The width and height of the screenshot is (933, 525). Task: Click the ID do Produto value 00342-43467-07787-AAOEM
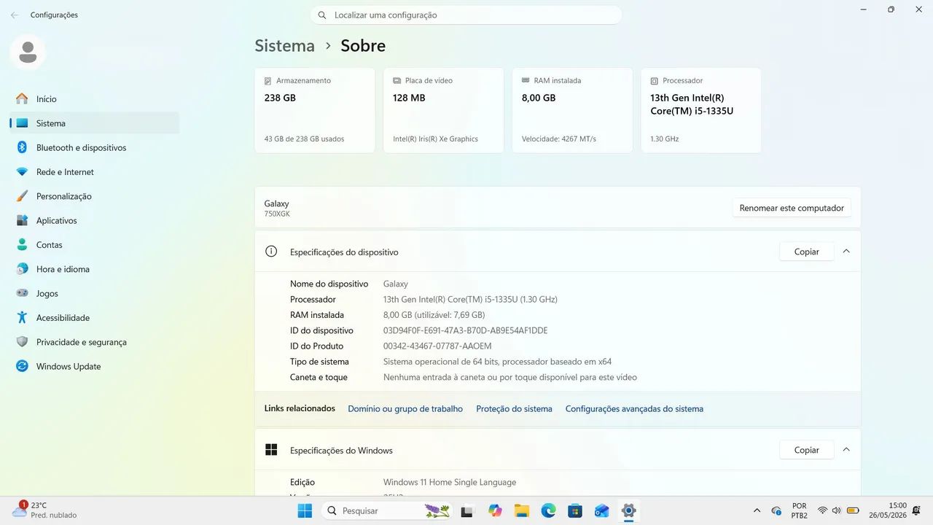tap(437, 346)
